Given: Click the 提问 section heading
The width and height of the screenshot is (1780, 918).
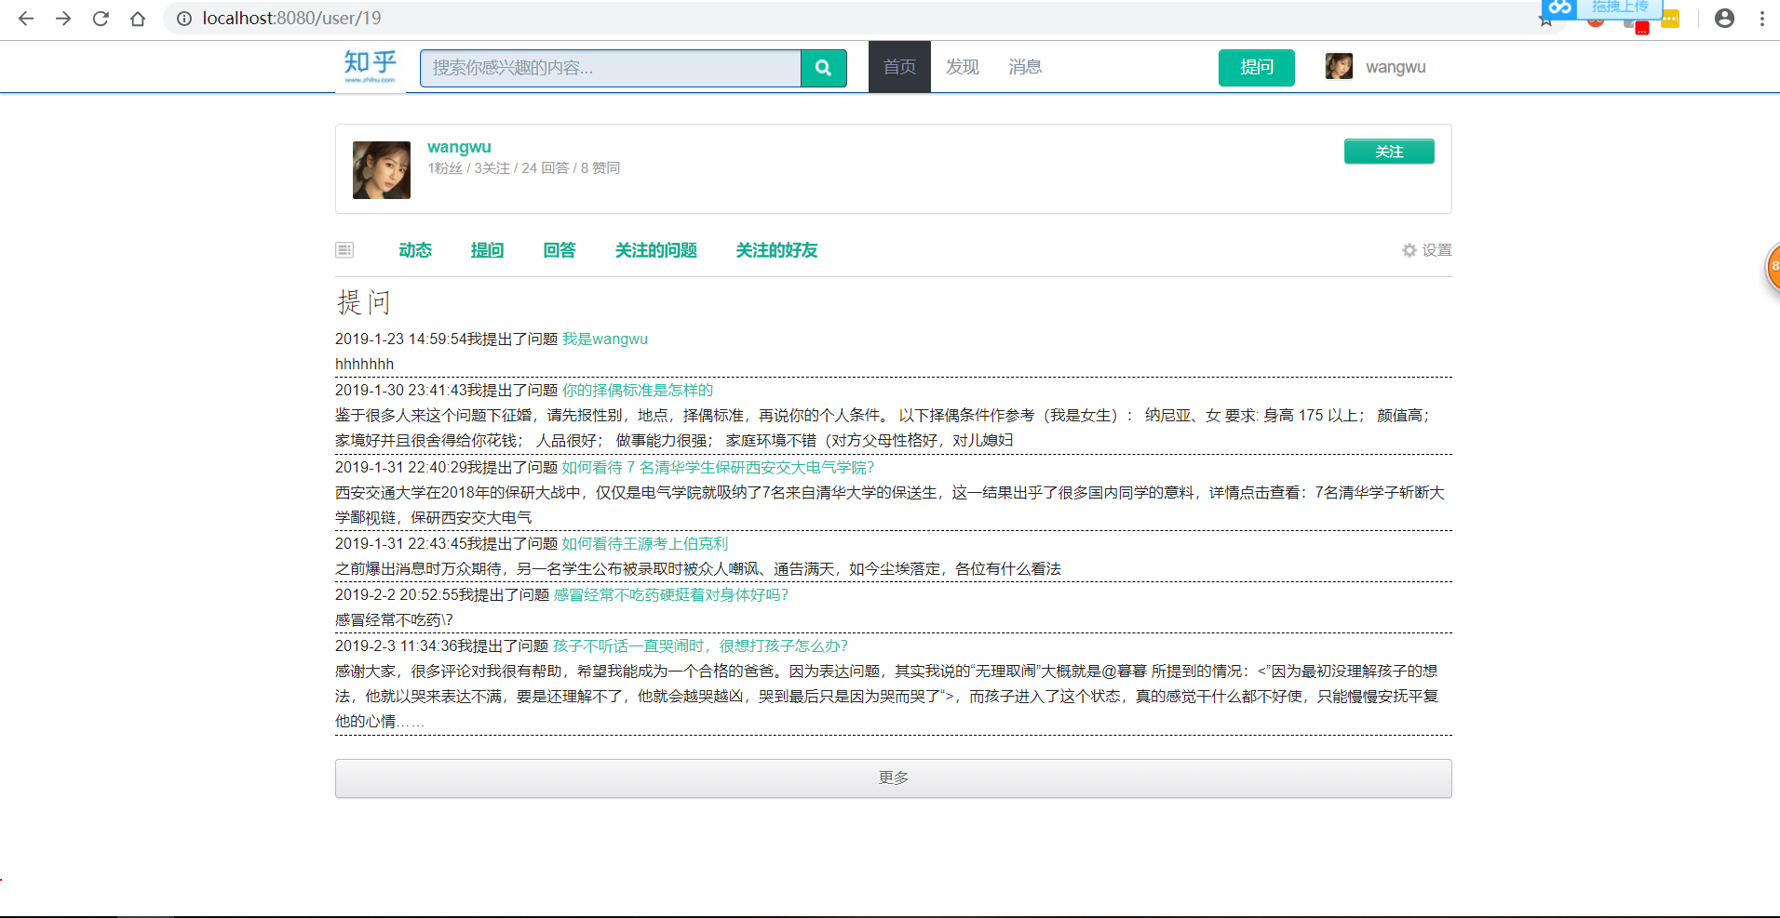Looking at the screenshot, I should (x=364, y=302).
